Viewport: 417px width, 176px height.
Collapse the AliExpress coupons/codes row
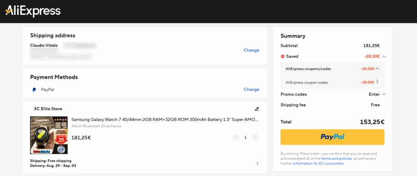click(377, 68)
